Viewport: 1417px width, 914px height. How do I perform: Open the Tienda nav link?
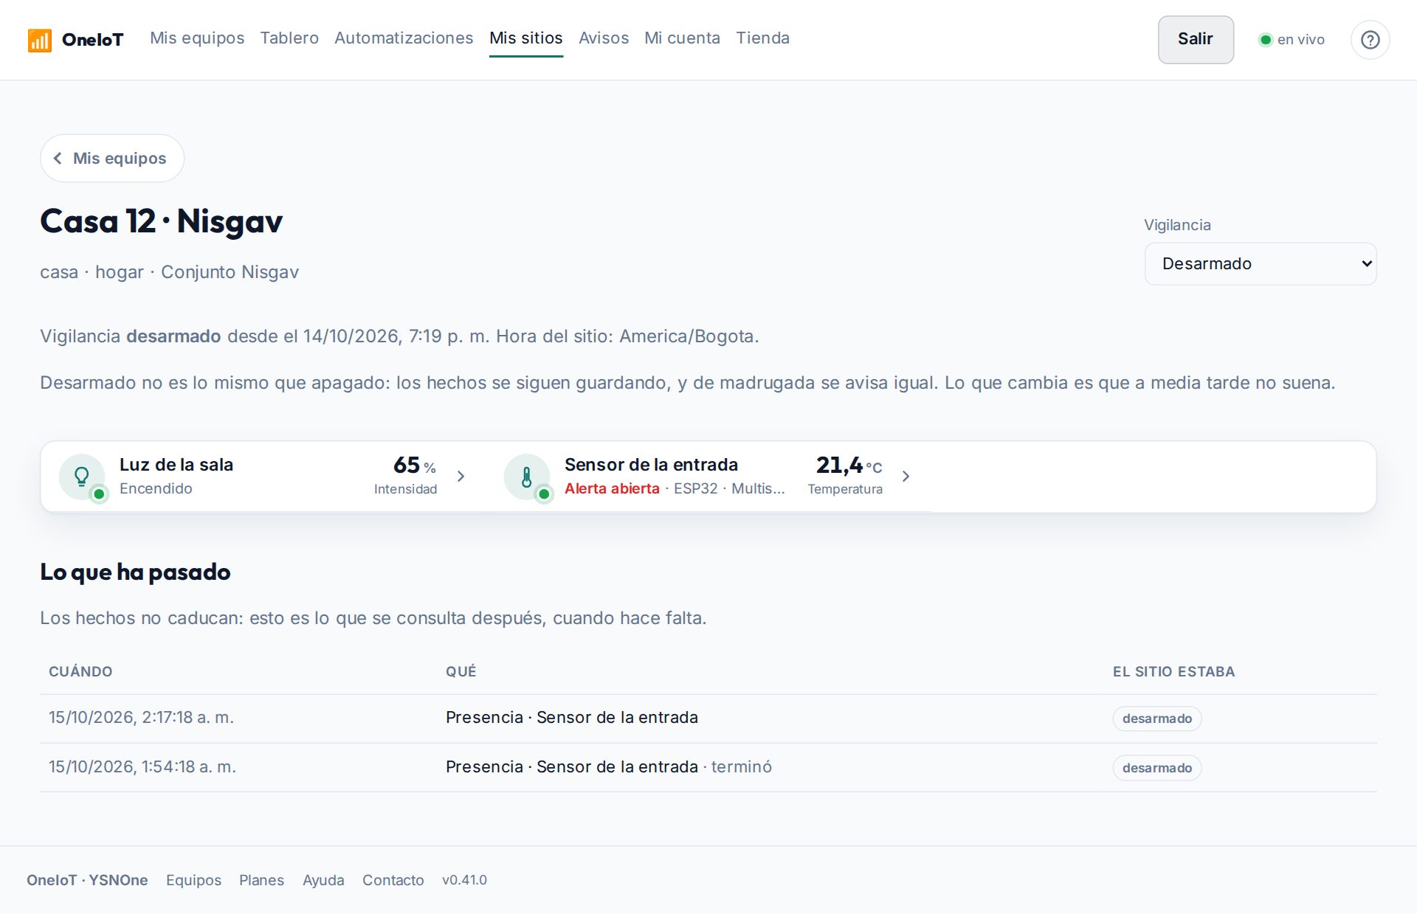coord(762,38)
